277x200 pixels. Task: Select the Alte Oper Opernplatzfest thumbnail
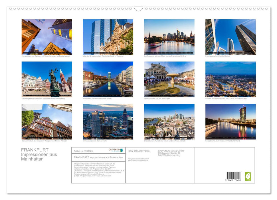(x=169, y=79)
